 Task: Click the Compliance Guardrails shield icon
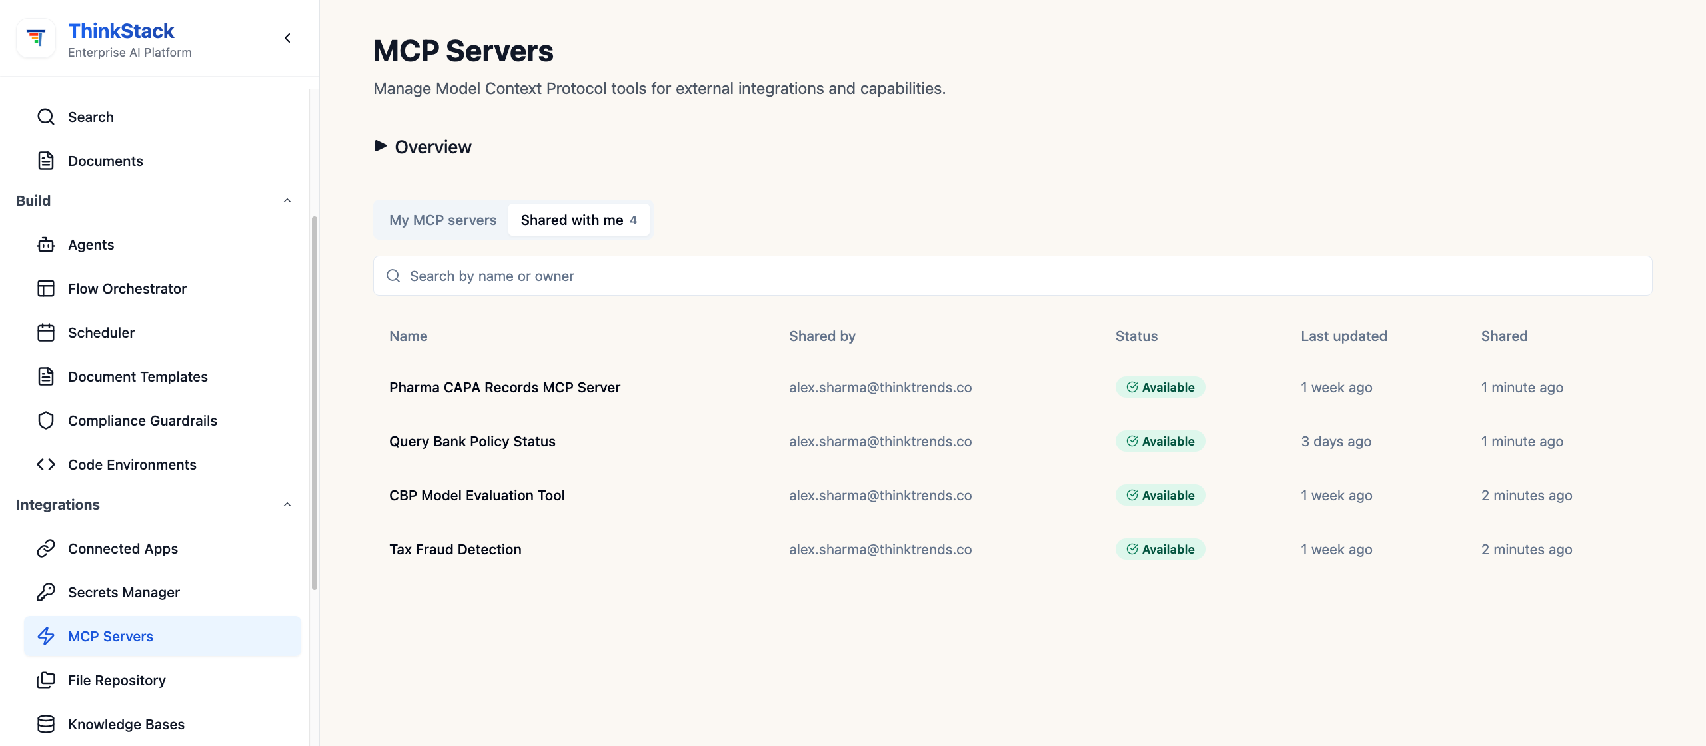tap(46, 421)
